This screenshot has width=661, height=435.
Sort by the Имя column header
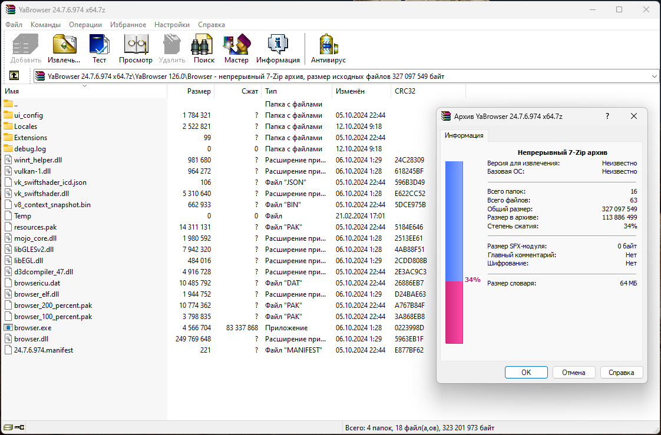click(x=84, y=91)
